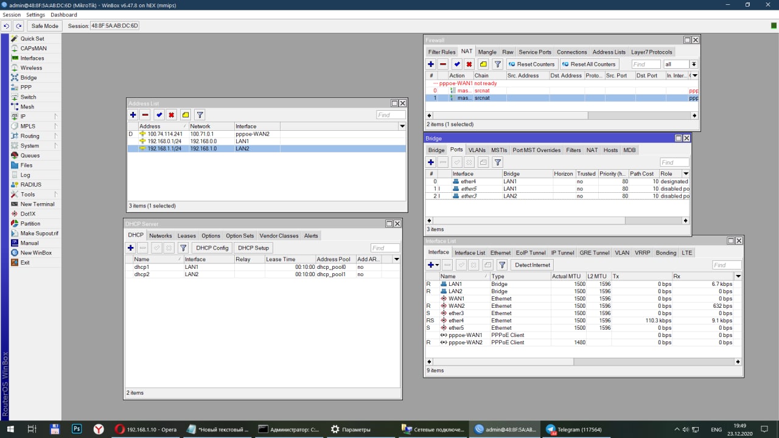Open filter in DHCP Server window
This screenshot has height=438, width=779.
pyautogui.click(x=183, y=248)
